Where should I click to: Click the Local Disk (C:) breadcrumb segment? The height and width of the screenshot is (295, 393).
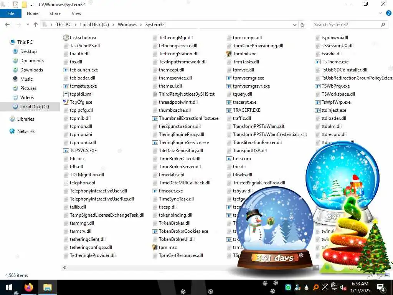[x=94, y=25]
